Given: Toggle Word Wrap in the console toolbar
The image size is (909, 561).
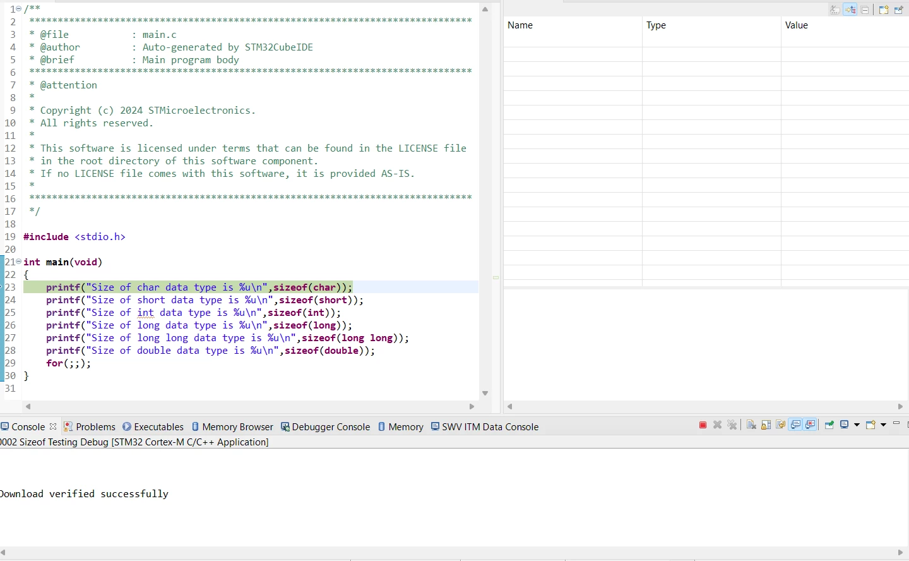Looking at the screenshot, I should pos(780,425).
